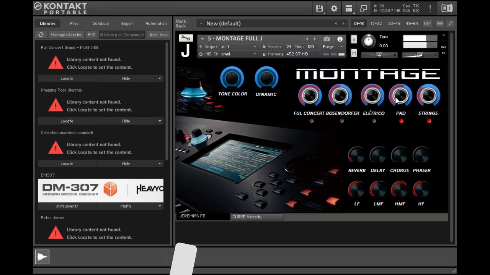This screenshot has height=275, width=490.
Task: Open DM307 Instruments list
Action: click(67, 206)
